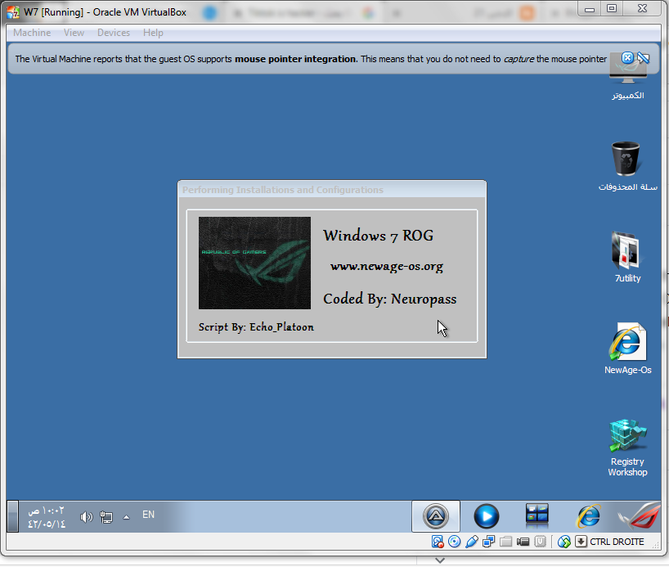Dismiss the mouse pointer integration notification
The image size is (669, 567).
[627, 57]
